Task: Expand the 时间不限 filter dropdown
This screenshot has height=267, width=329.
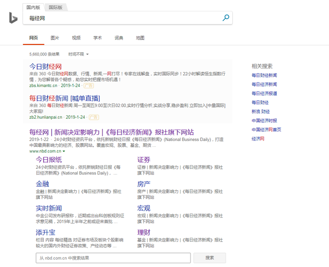Action: (78, 54)
